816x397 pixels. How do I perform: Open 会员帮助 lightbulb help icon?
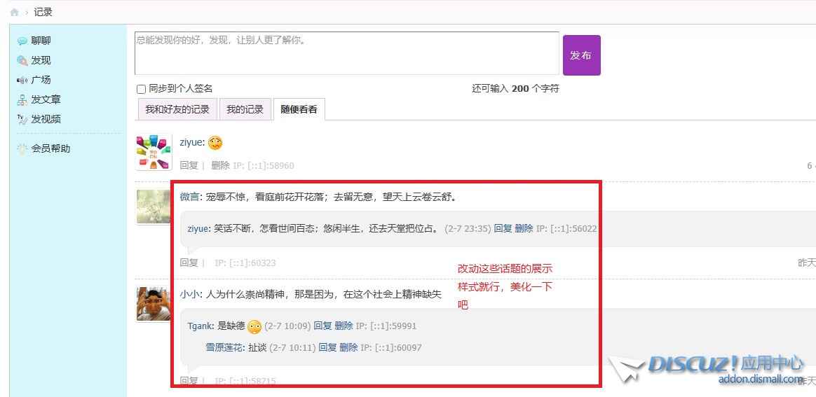click(22, 148)
